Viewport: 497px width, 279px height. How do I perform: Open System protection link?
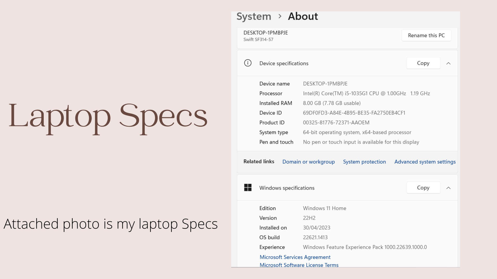click(364, 162)
